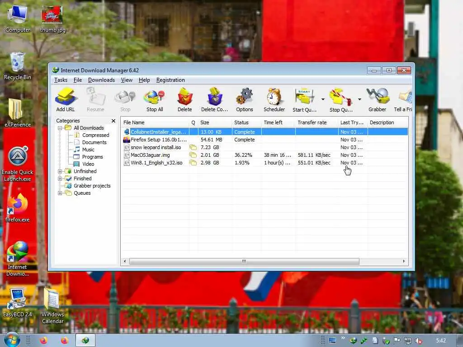Image resolution: width=463 pixels, height=347 pixels.
Task: Select Win8.1_English_x32.iso download
Action: coord(265,163)
